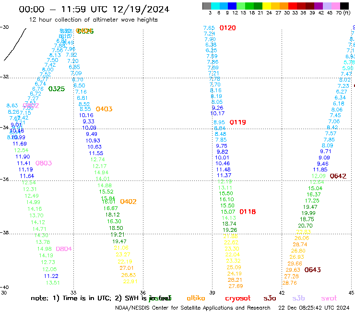The width and height of the screenshot is (355, 312).
Task: Select the 25.09 wave height value
Action: (x=234, y=267)
